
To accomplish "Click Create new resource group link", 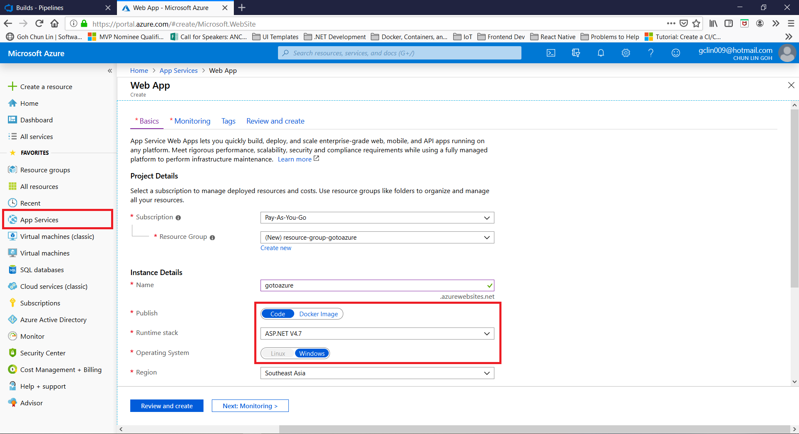I will (x=276, y=248).
